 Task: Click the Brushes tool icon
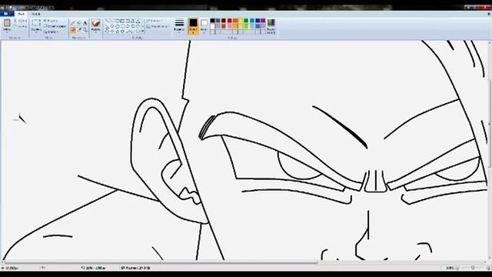95,23
